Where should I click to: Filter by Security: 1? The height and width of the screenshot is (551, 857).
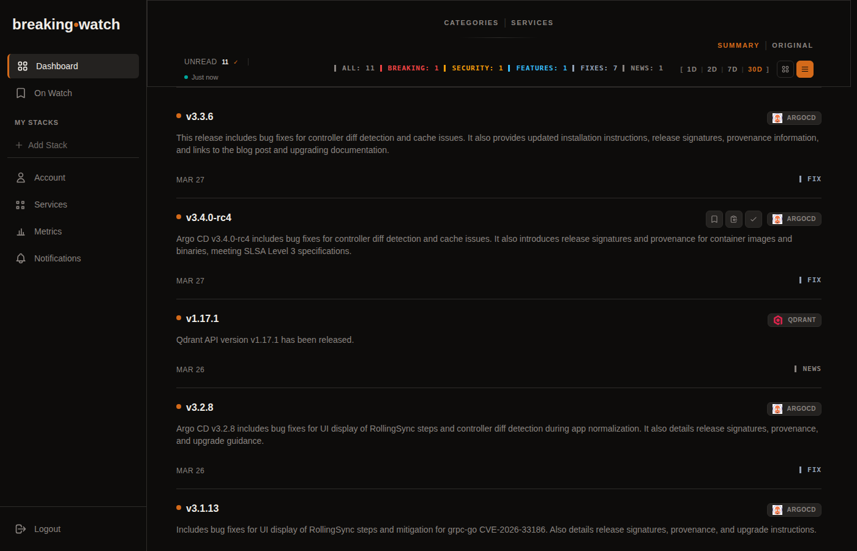pos(474,68)
